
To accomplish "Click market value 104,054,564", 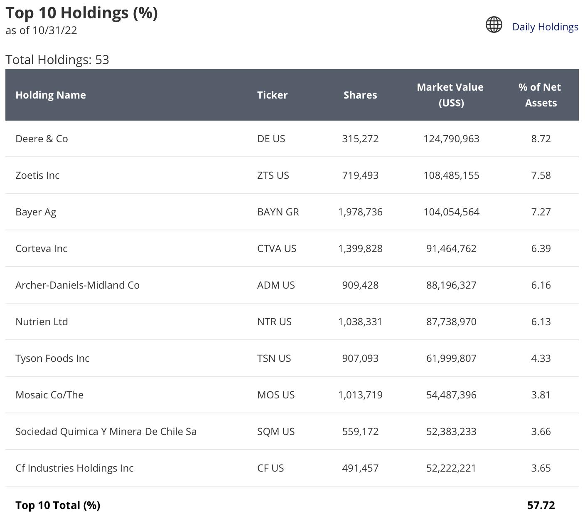I will tap(451, 212).
